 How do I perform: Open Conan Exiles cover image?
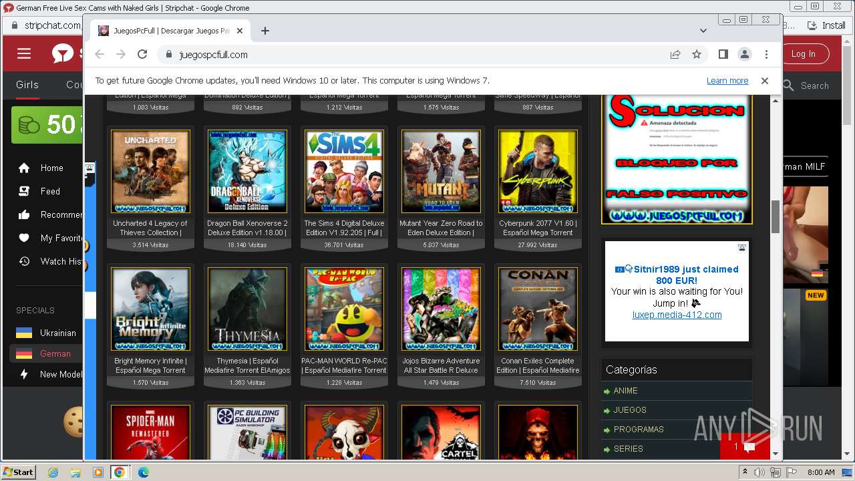pos(538,309)
